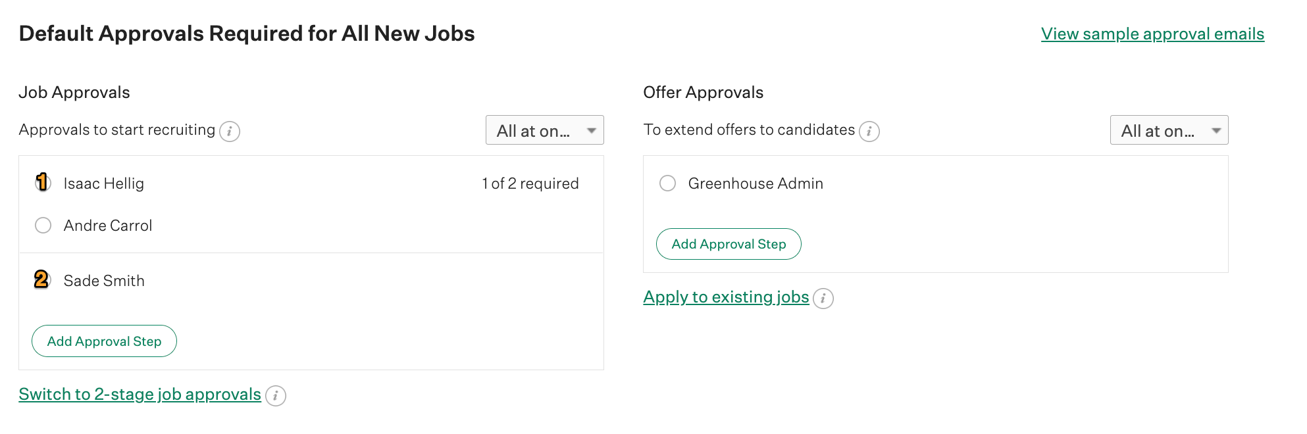Click Sade Smith approver entry
This screenshot has height=434, width=1307.
(104, 281)
